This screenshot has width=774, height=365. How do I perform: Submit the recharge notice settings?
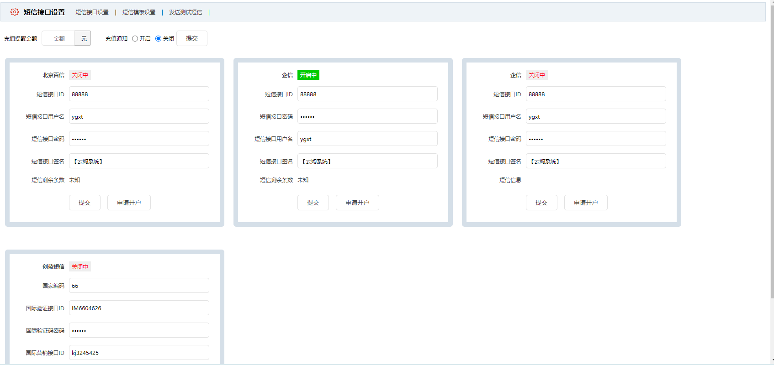click(192, 38)
